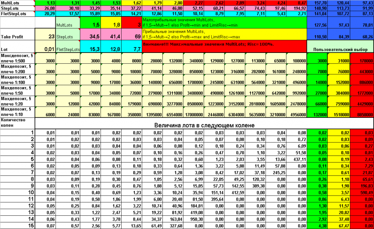Select the blue cell 157,70
Viewport: 374px width, 229px height.
(317, 3)
